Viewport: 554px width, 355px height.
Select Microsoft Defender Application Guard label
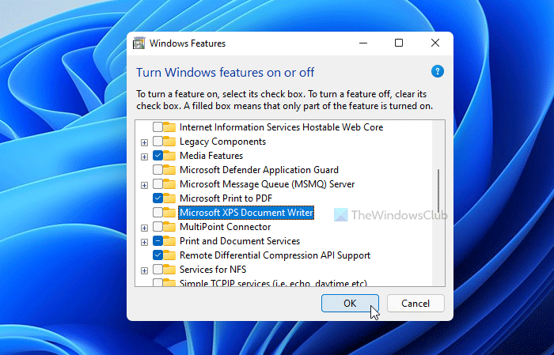point(259,170)
